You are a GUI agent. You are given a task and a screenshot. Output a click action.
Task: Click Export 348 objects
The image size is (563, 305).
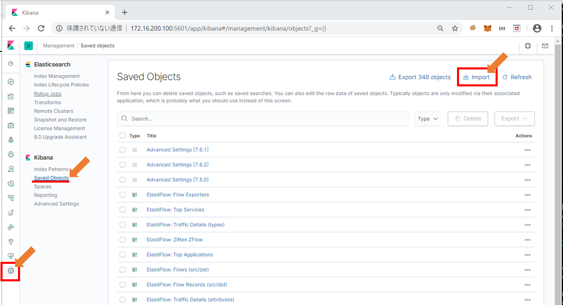click(420, 77)
